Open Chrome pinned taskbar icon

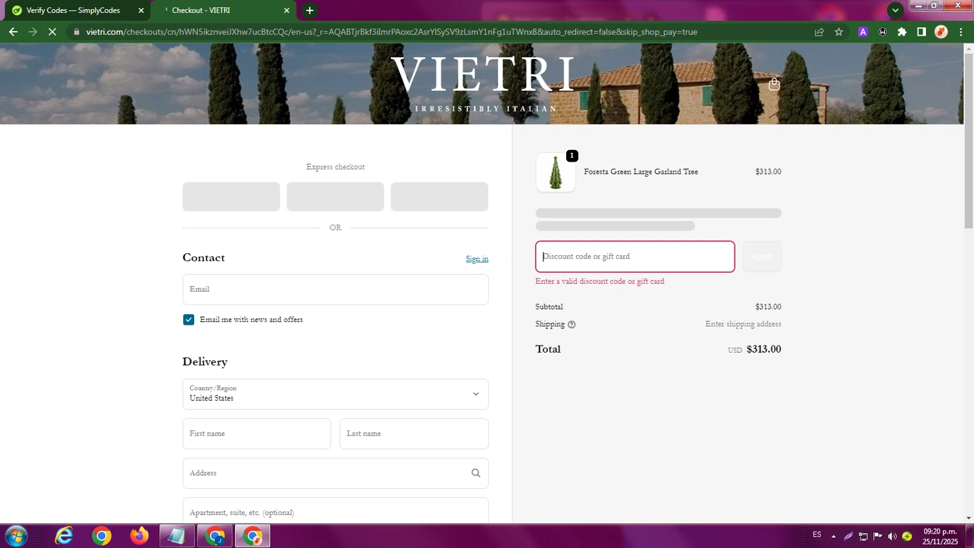tap(101, 536)
